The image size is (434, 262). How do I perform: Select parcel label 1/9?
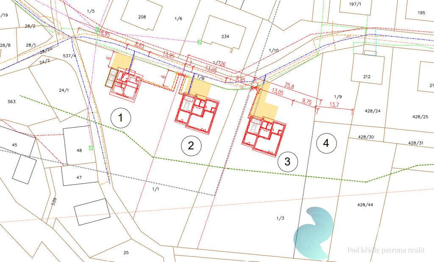pyautogui.click(x=338, y=97)
